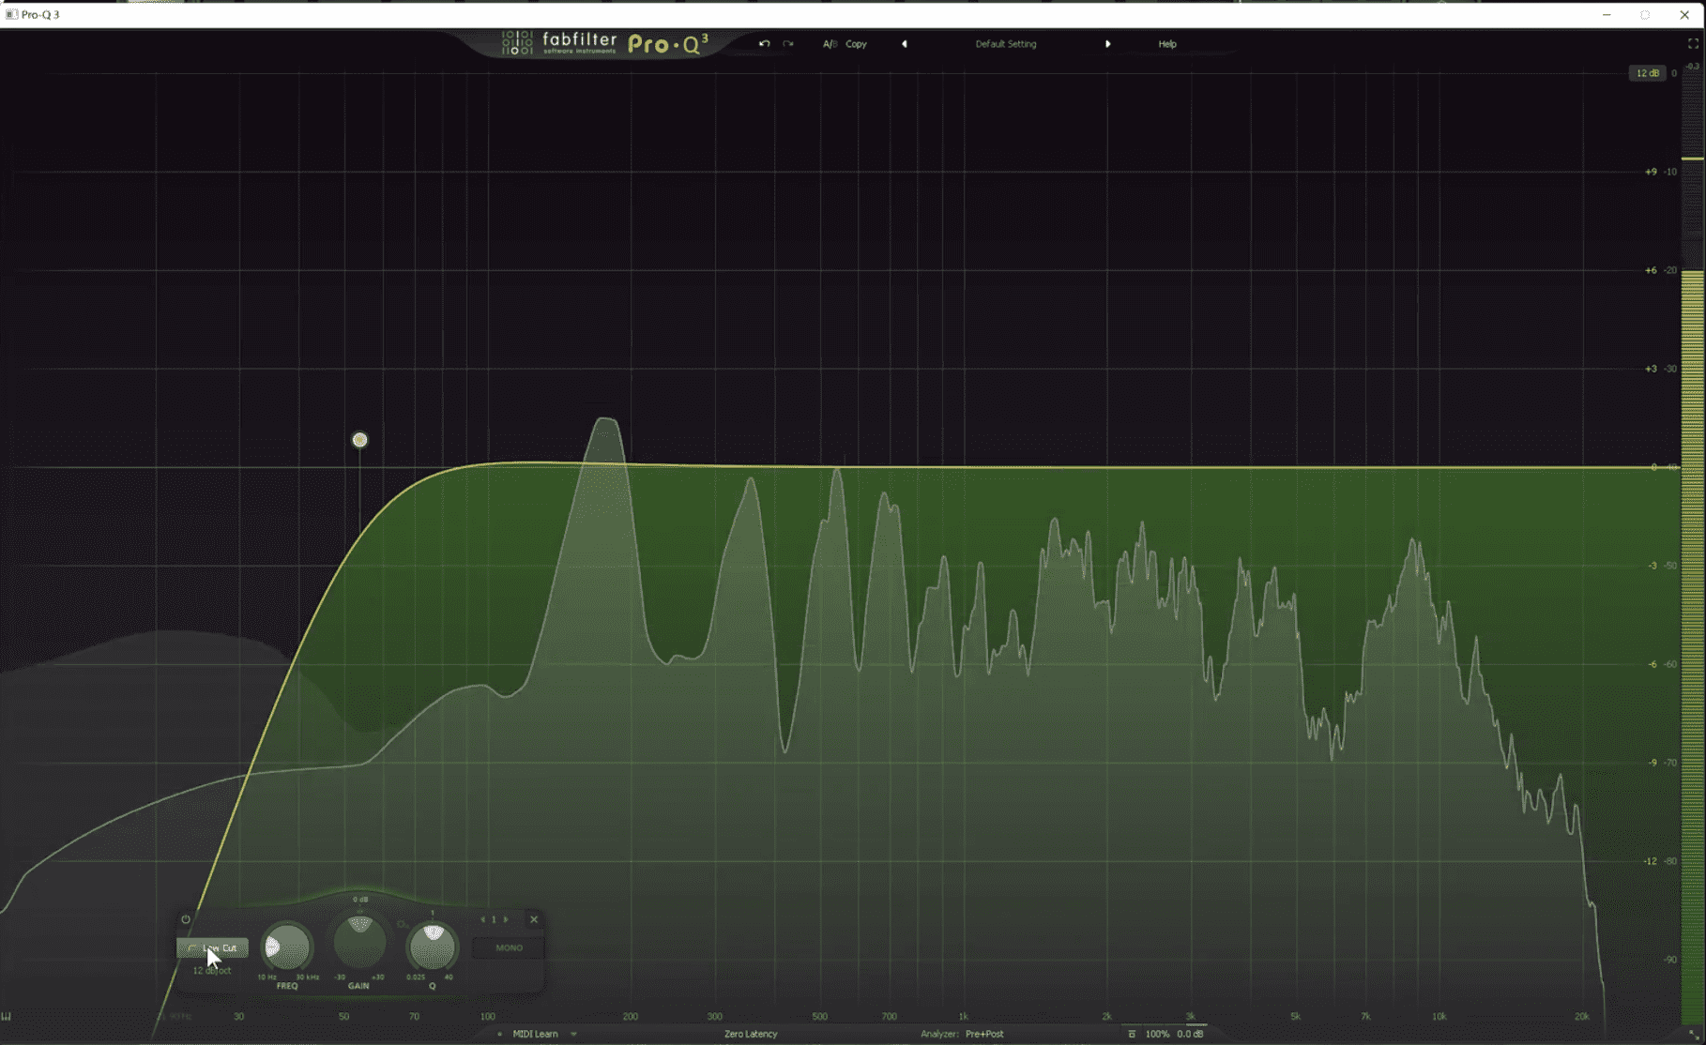Open the Low Cut filter shape dropdown
This screenshot has width=1706, height=1045.
tap(213, 947)
